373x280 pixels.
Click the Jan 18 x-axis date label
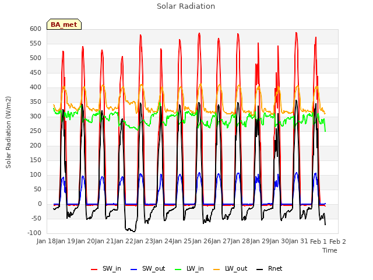[46, 242]
